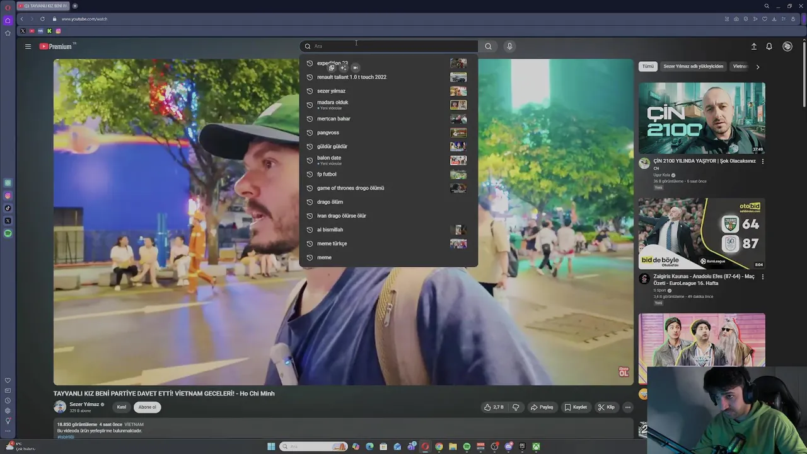The height and width of the screenshot is (454, 807).
Task: Click the browser address bar URL
Action: 84,19
